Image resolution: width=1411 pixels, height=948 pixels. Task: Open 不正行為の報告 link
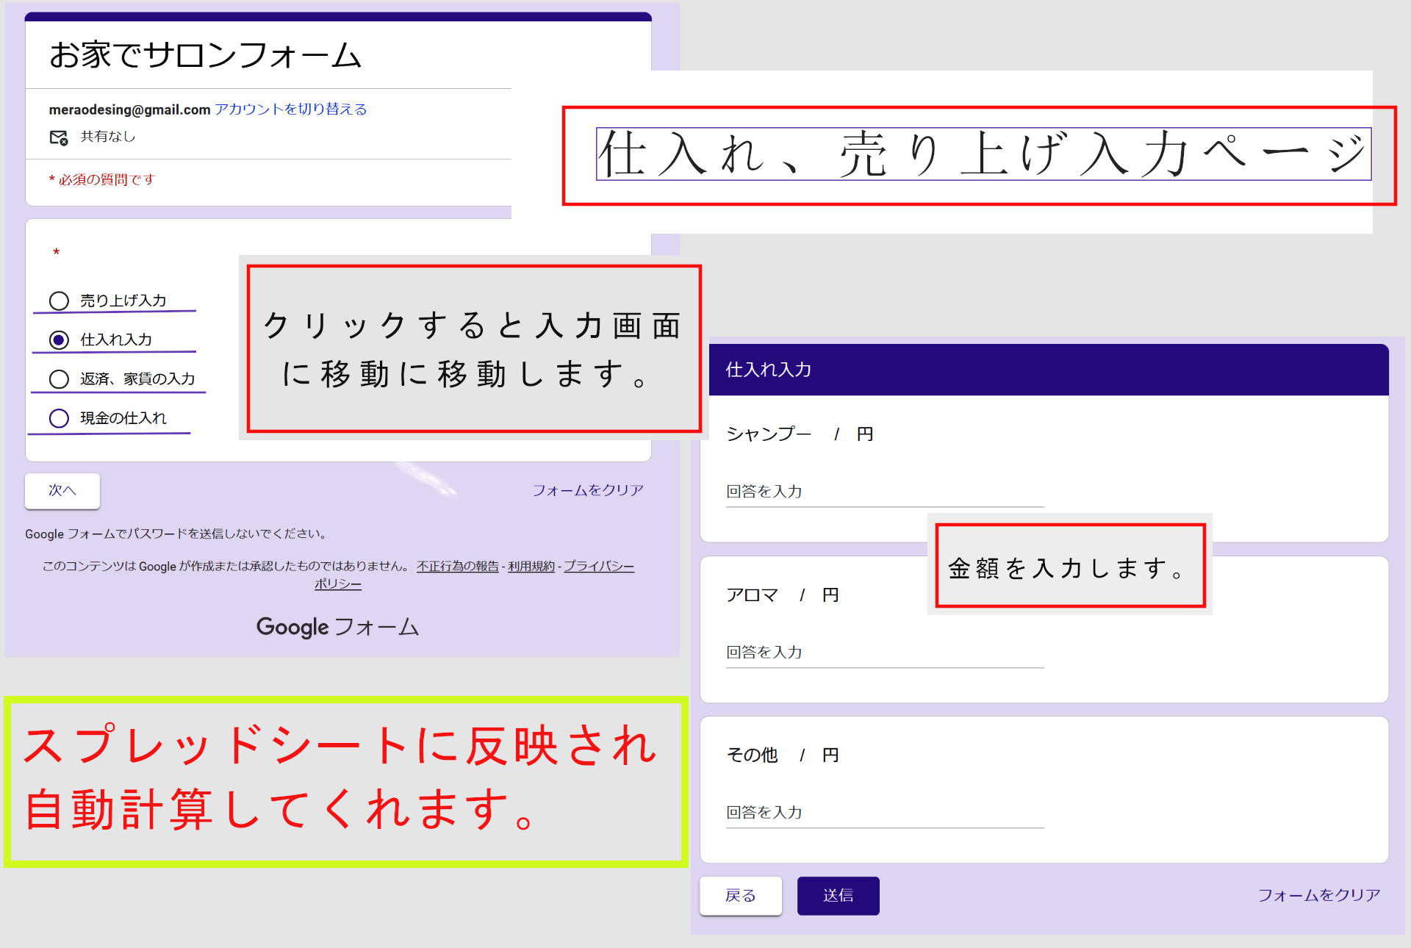[x=457, y=566]
